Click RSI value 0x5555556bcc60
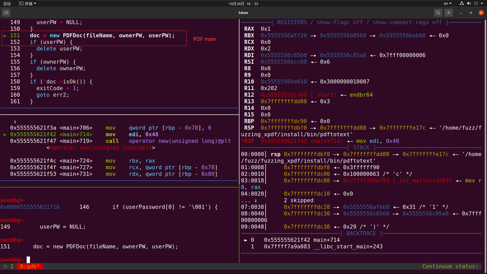Screen dimensions: 487x274 284,62
